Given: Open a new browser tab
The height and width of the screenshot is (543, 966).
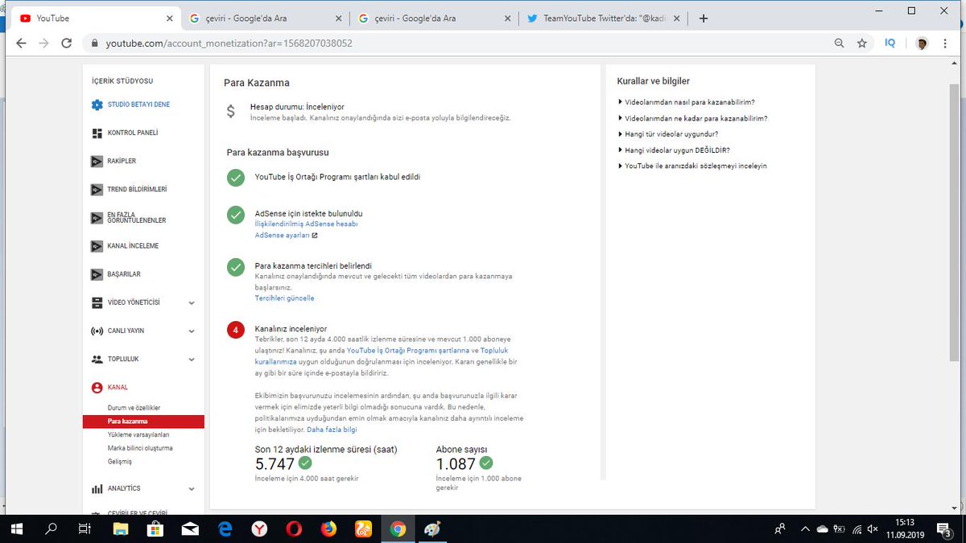Looking at the screenshot, I should click(x=703, y=19).
